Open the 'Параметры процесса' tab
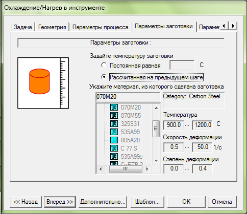247x214 pixels. click(x=100, y=27)
